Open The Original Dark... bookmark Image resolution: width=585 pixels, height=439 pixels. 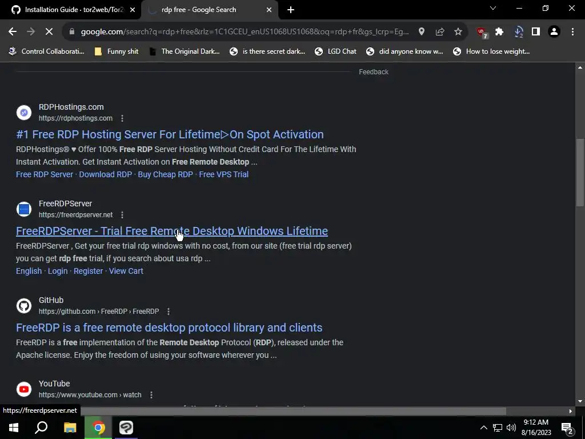click(185, 51)
